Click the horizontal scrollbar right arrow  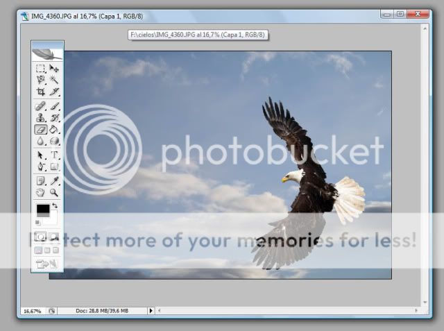(416, 311)
